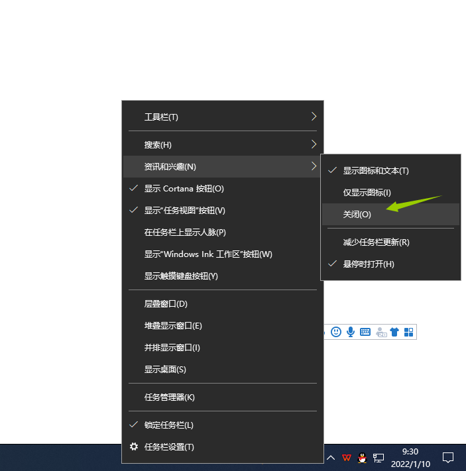Open the notification center icon

click(x=448, y=457)
